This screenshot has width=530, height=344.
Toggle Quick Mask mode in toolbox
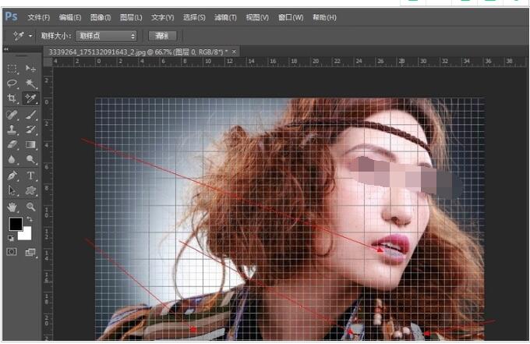coord(12,252)
